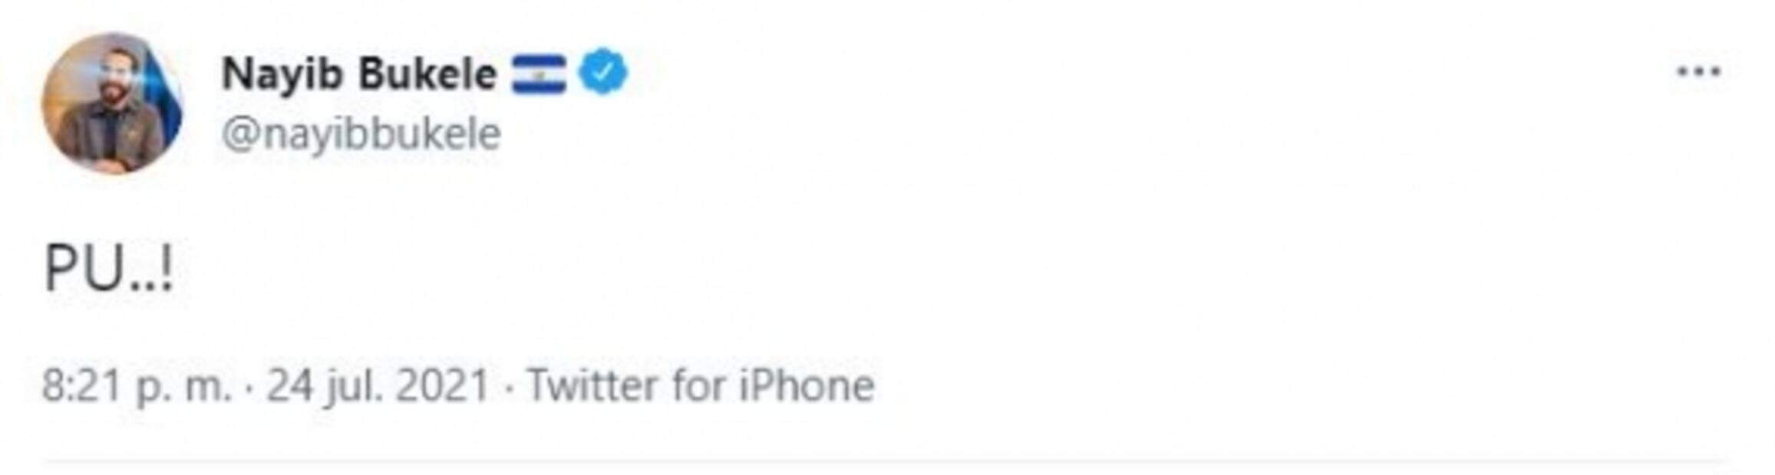Open the "8:21 p. m." timestamp link
The width and height of the screenshot is (1775, 475).
click(137, 385)
